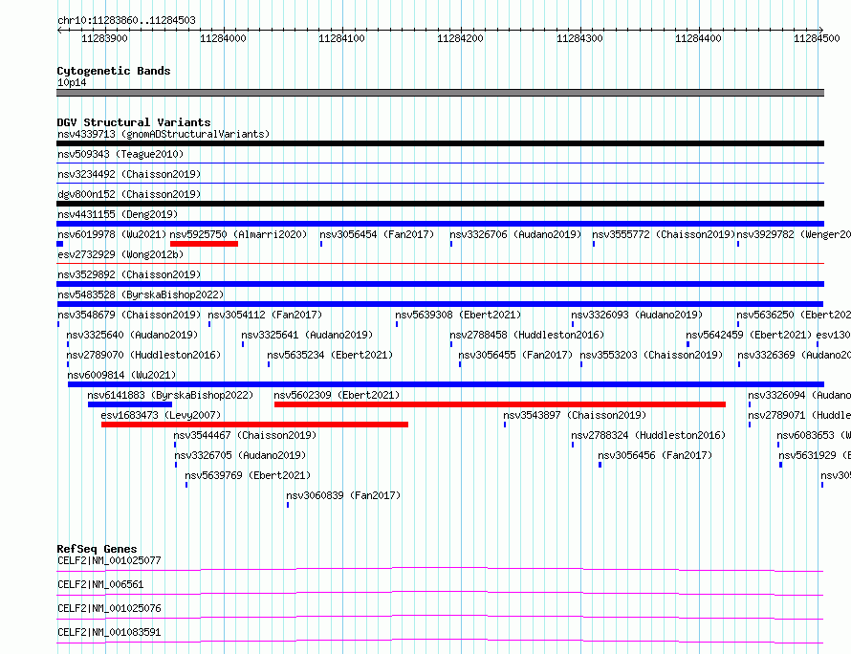Select nsv2788458 (Huddleston2016) label
851x654 pixels.
click(527, 335)
